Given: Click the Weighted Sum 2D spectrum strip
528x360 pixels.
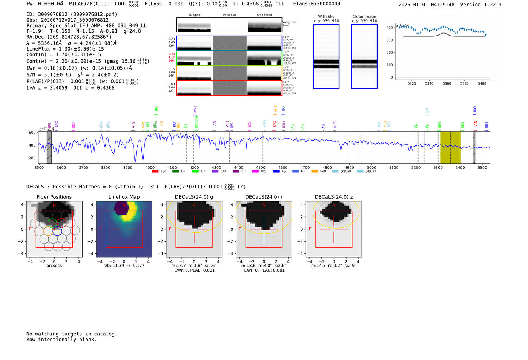Looking at the screenshot, I should pos(229,25).
